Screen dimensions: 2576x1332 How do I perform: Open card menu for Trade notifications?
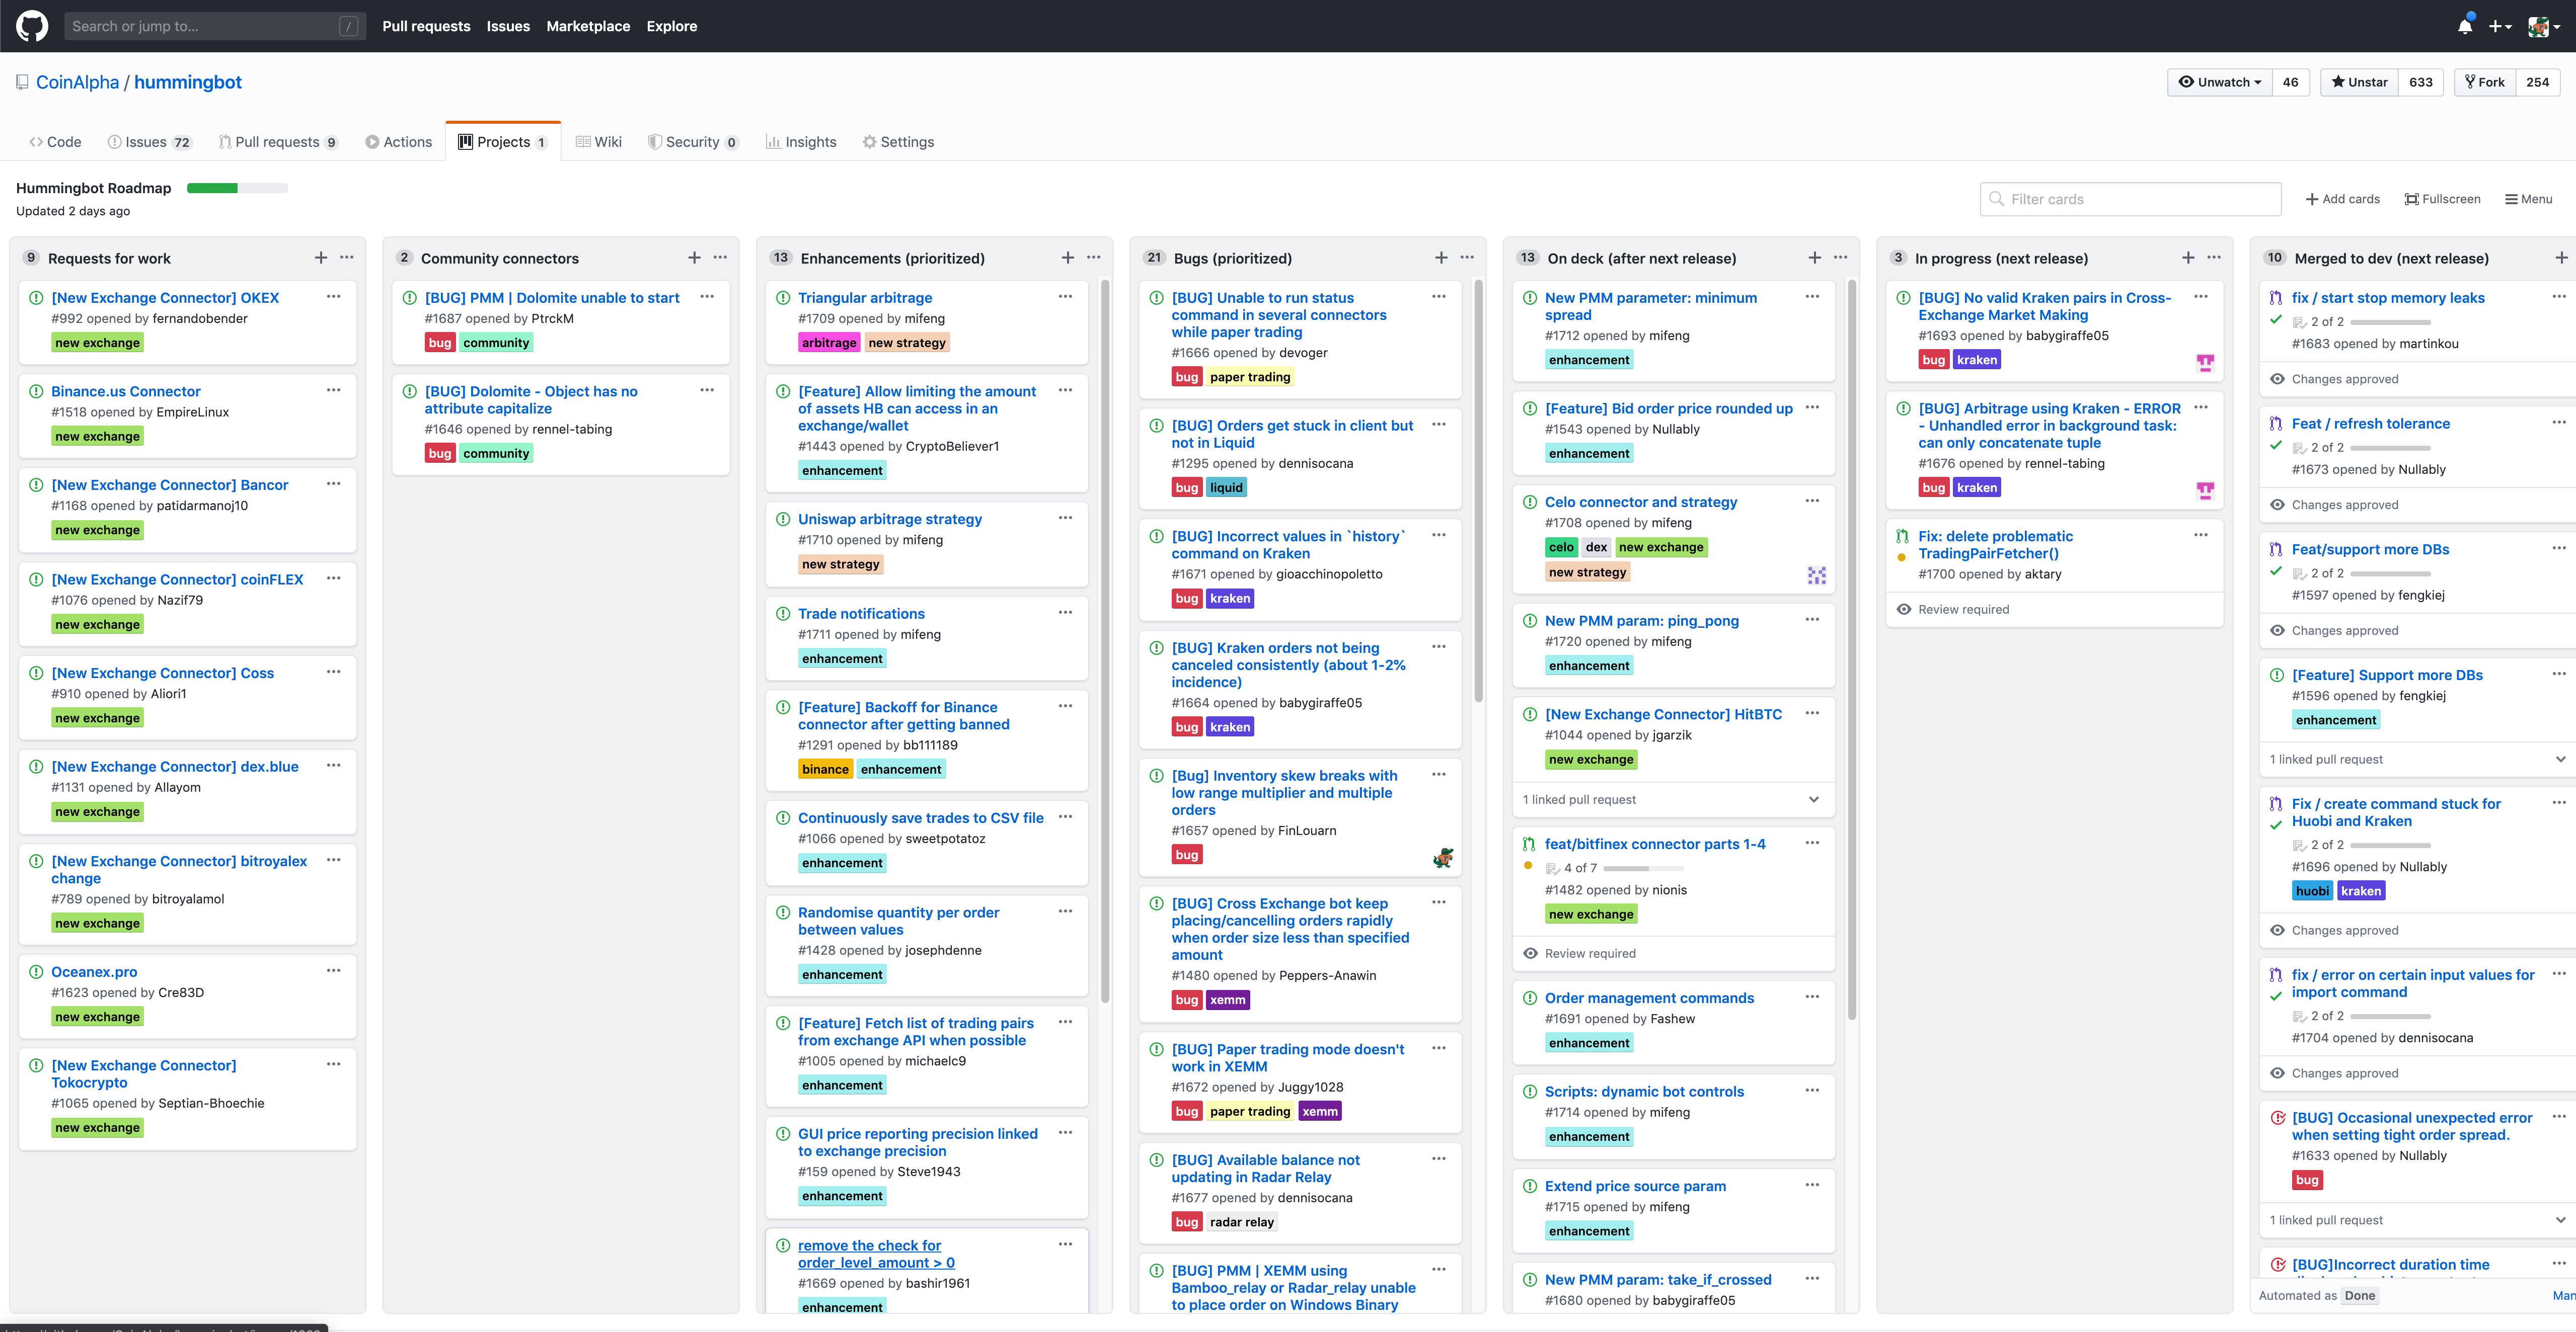pyautogui.click(x=1066, y=613)
